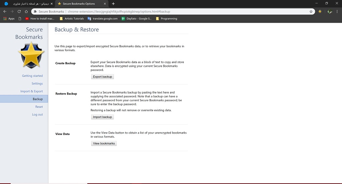The width and height of the screenshot is (342, 184).
Task: Open the Reset sidebar page
Action: tap(39, 107)
